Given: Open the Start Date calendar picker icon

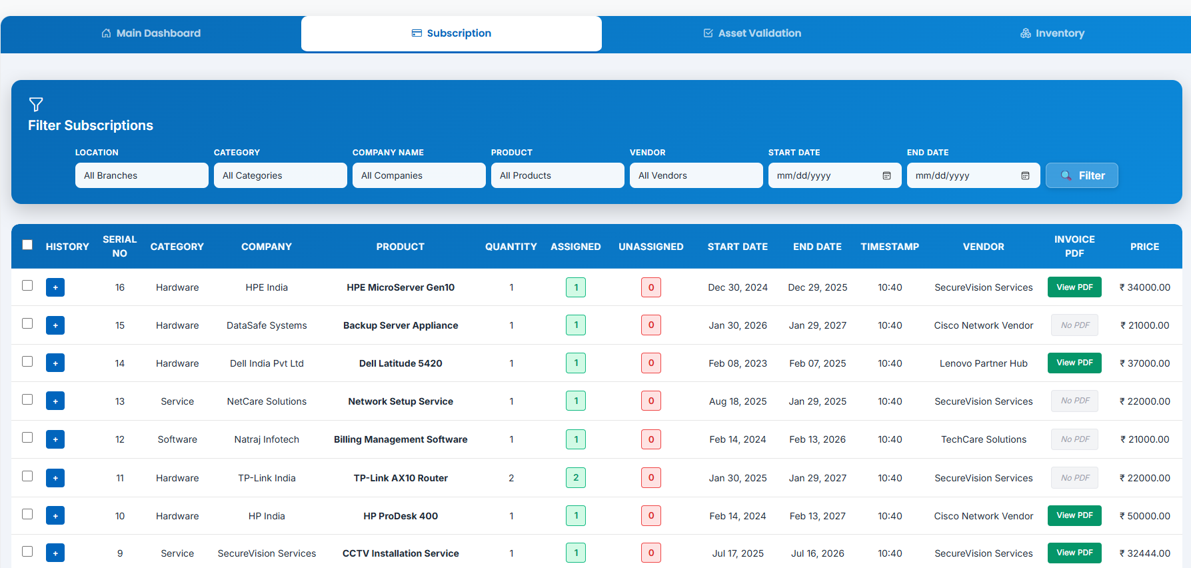Looking at the screenshot, I should (x=887, y=175).
